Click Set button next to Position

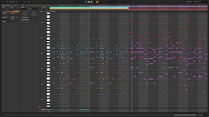tap(9, 13)
